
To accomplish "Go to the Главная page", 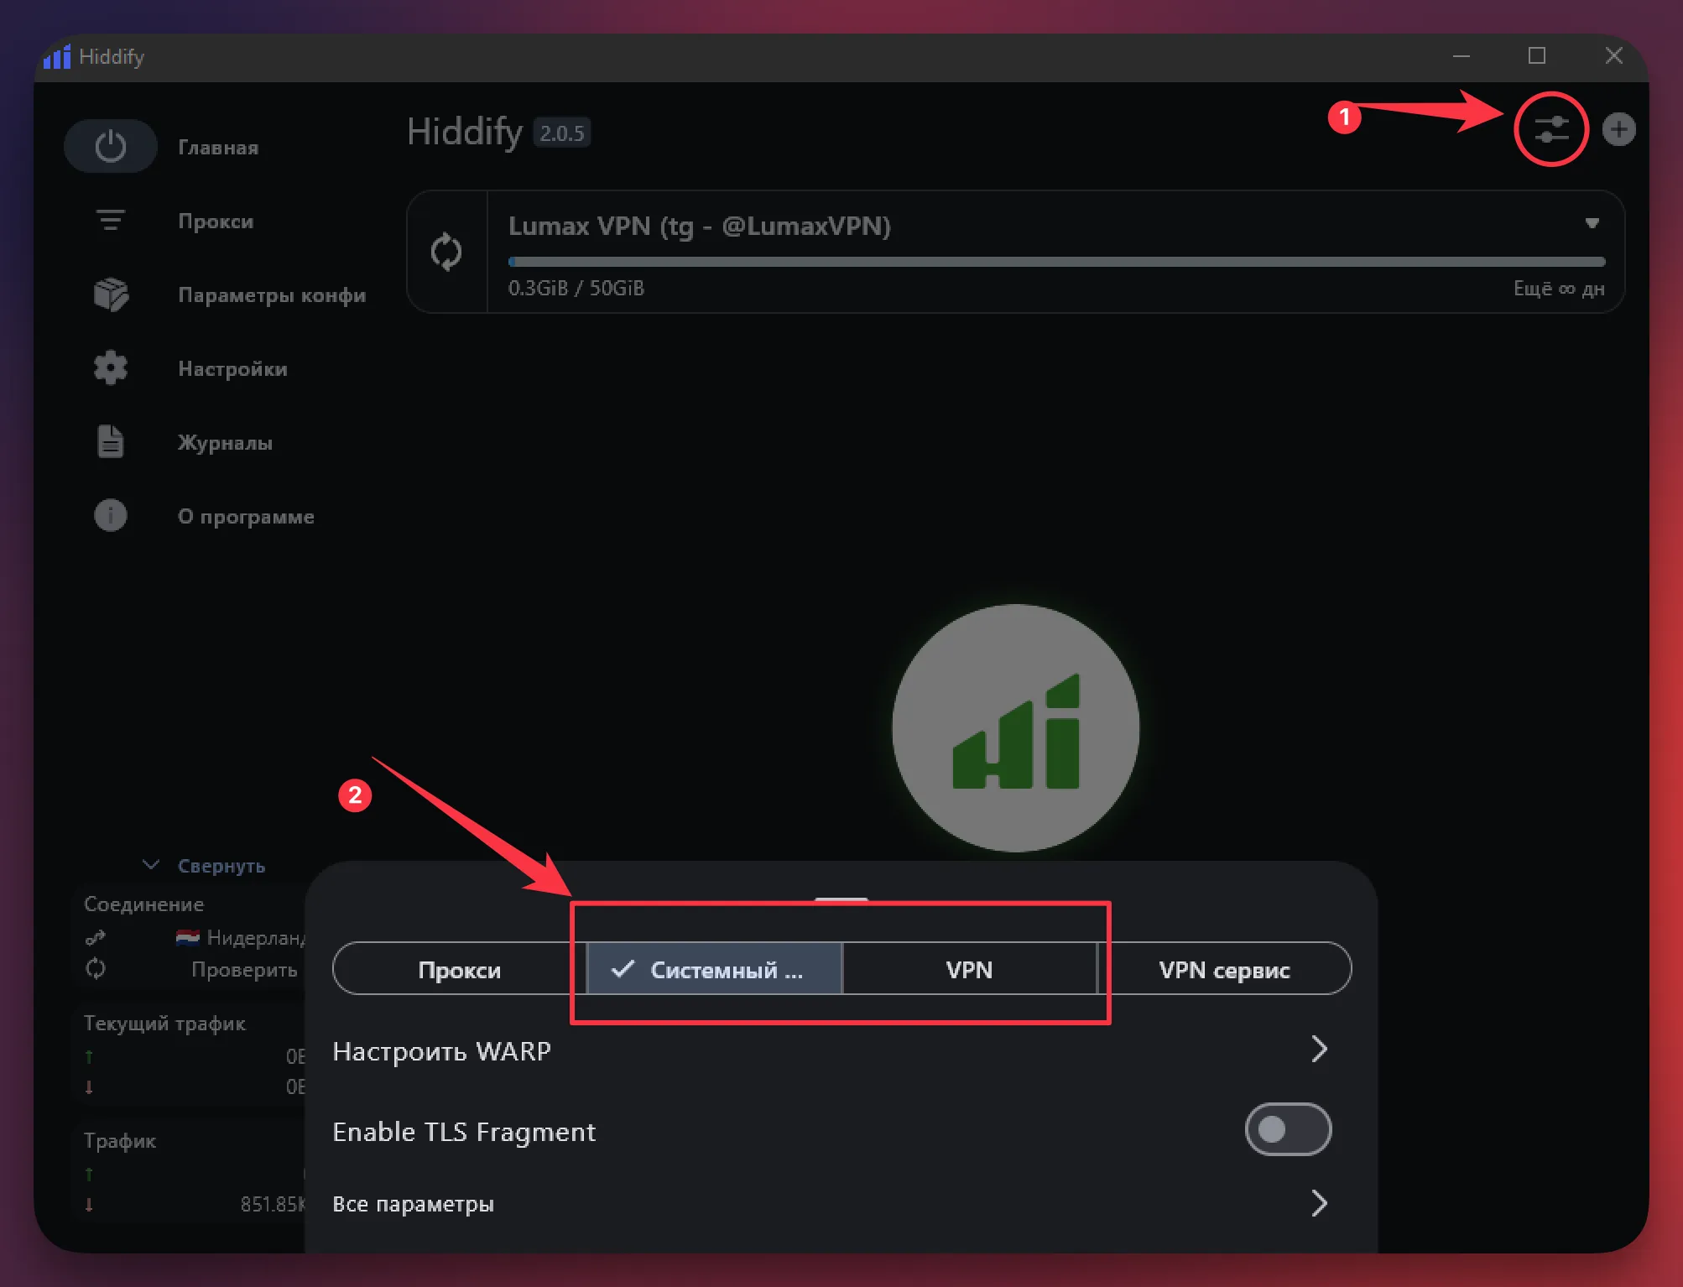I will point(218,148).
